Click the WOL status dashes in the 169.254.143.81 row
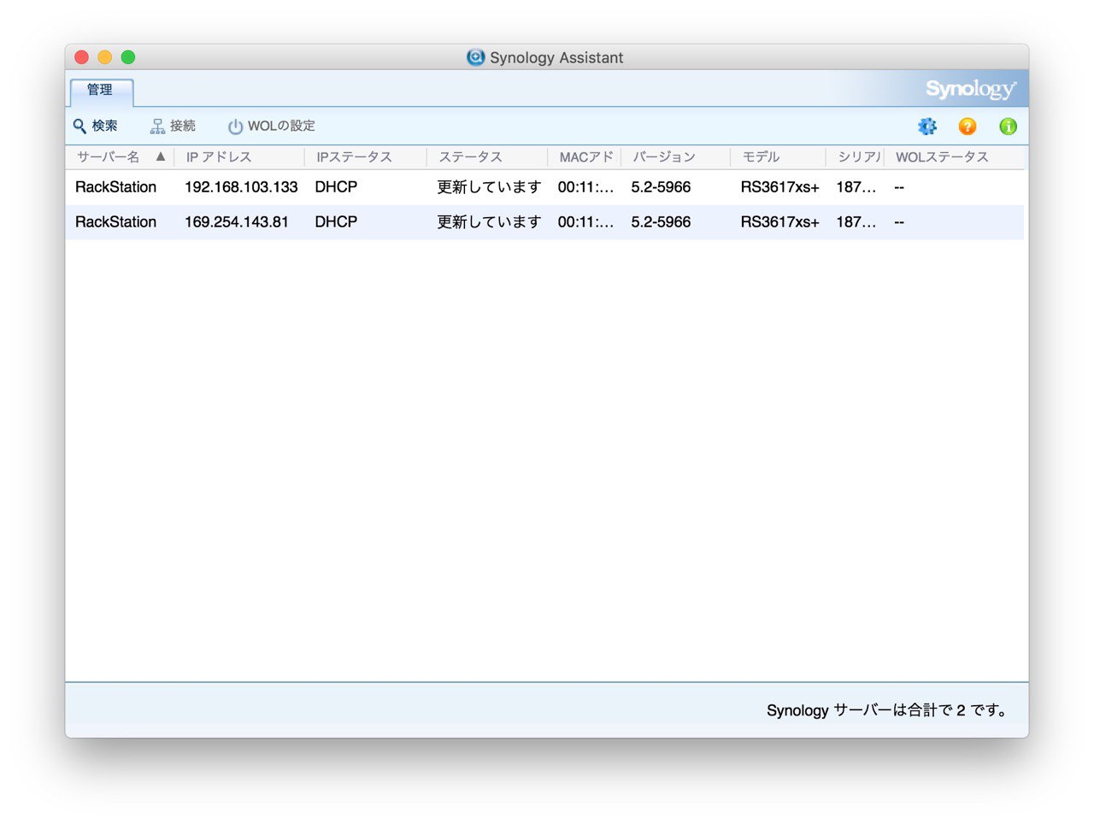This screenshot has height=824, width=1094. coord(899,222)
